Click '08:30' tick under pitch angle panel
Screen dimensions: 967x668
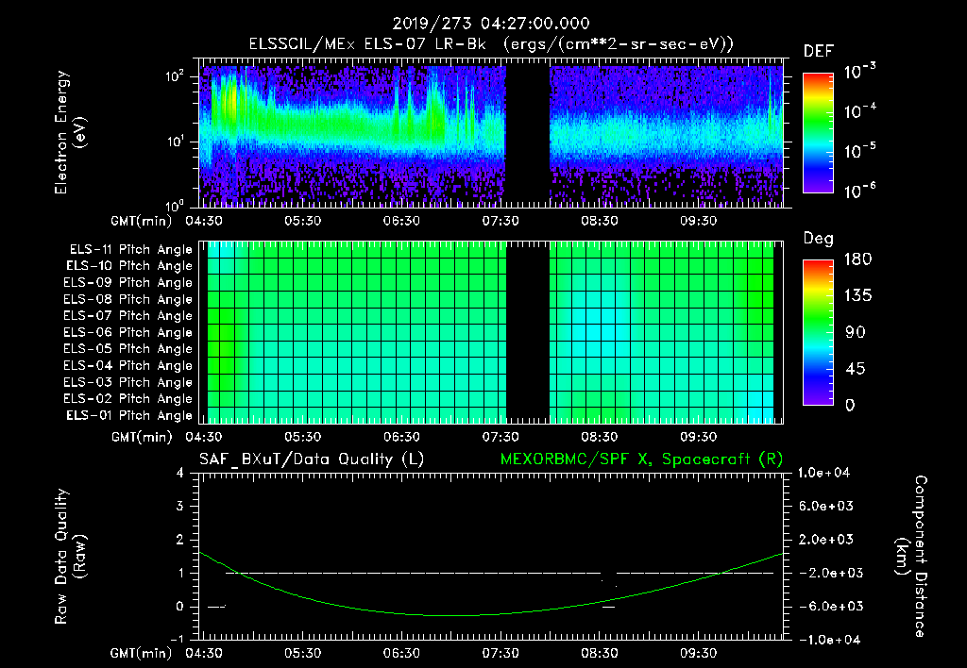click(599, 437)
